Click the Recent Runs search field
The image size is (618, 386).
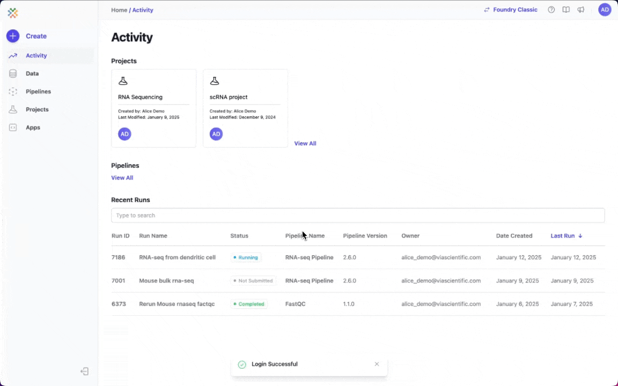357,216
